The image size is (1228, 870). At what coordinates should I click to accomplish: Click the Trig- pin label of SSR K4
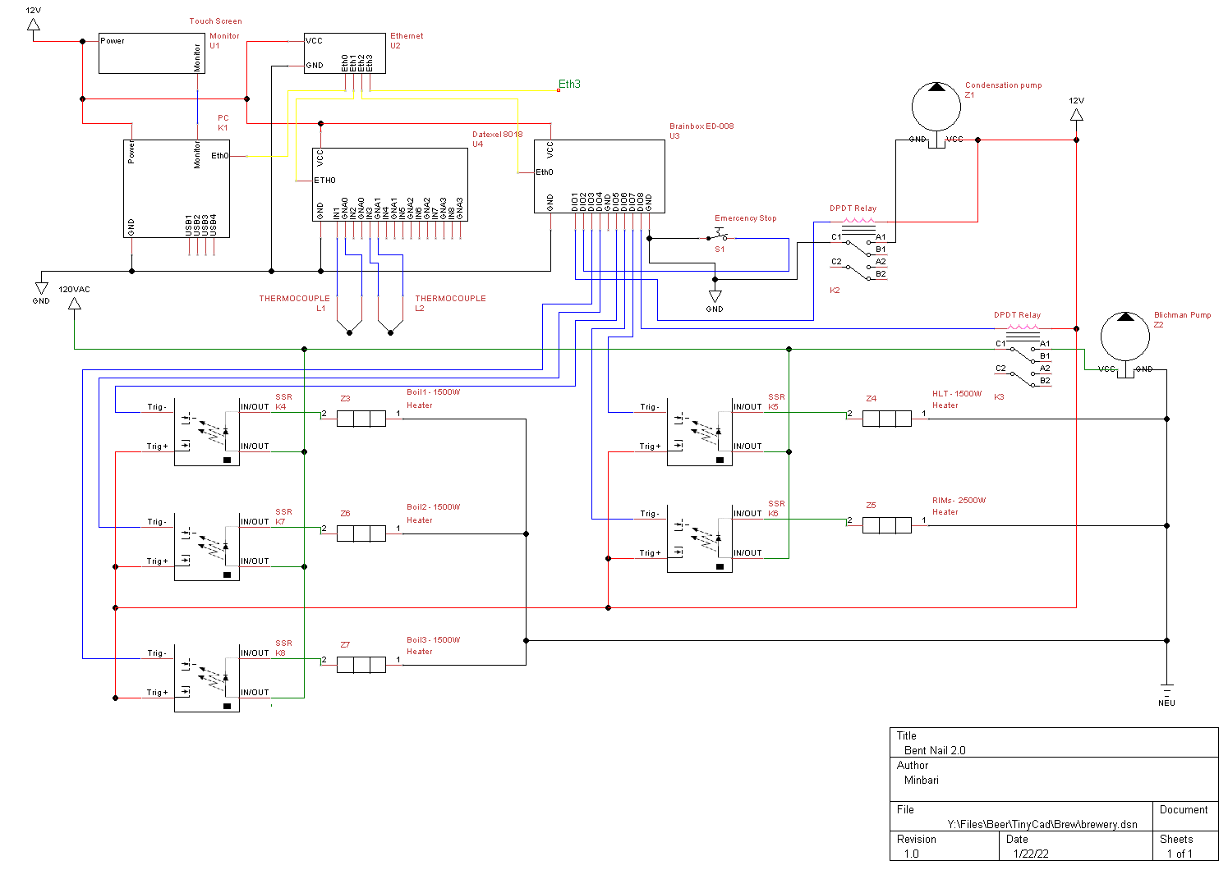tap(157, 407)
